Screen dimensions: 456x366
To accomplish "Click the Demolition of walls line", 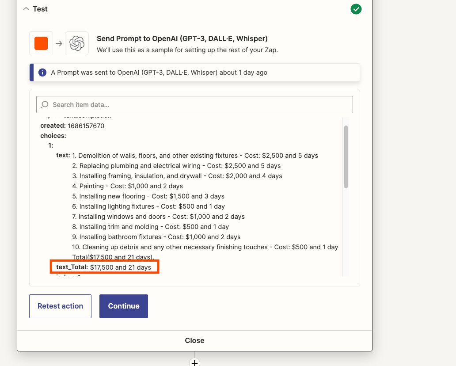I will pyautogui.click(x=195, y=156).
